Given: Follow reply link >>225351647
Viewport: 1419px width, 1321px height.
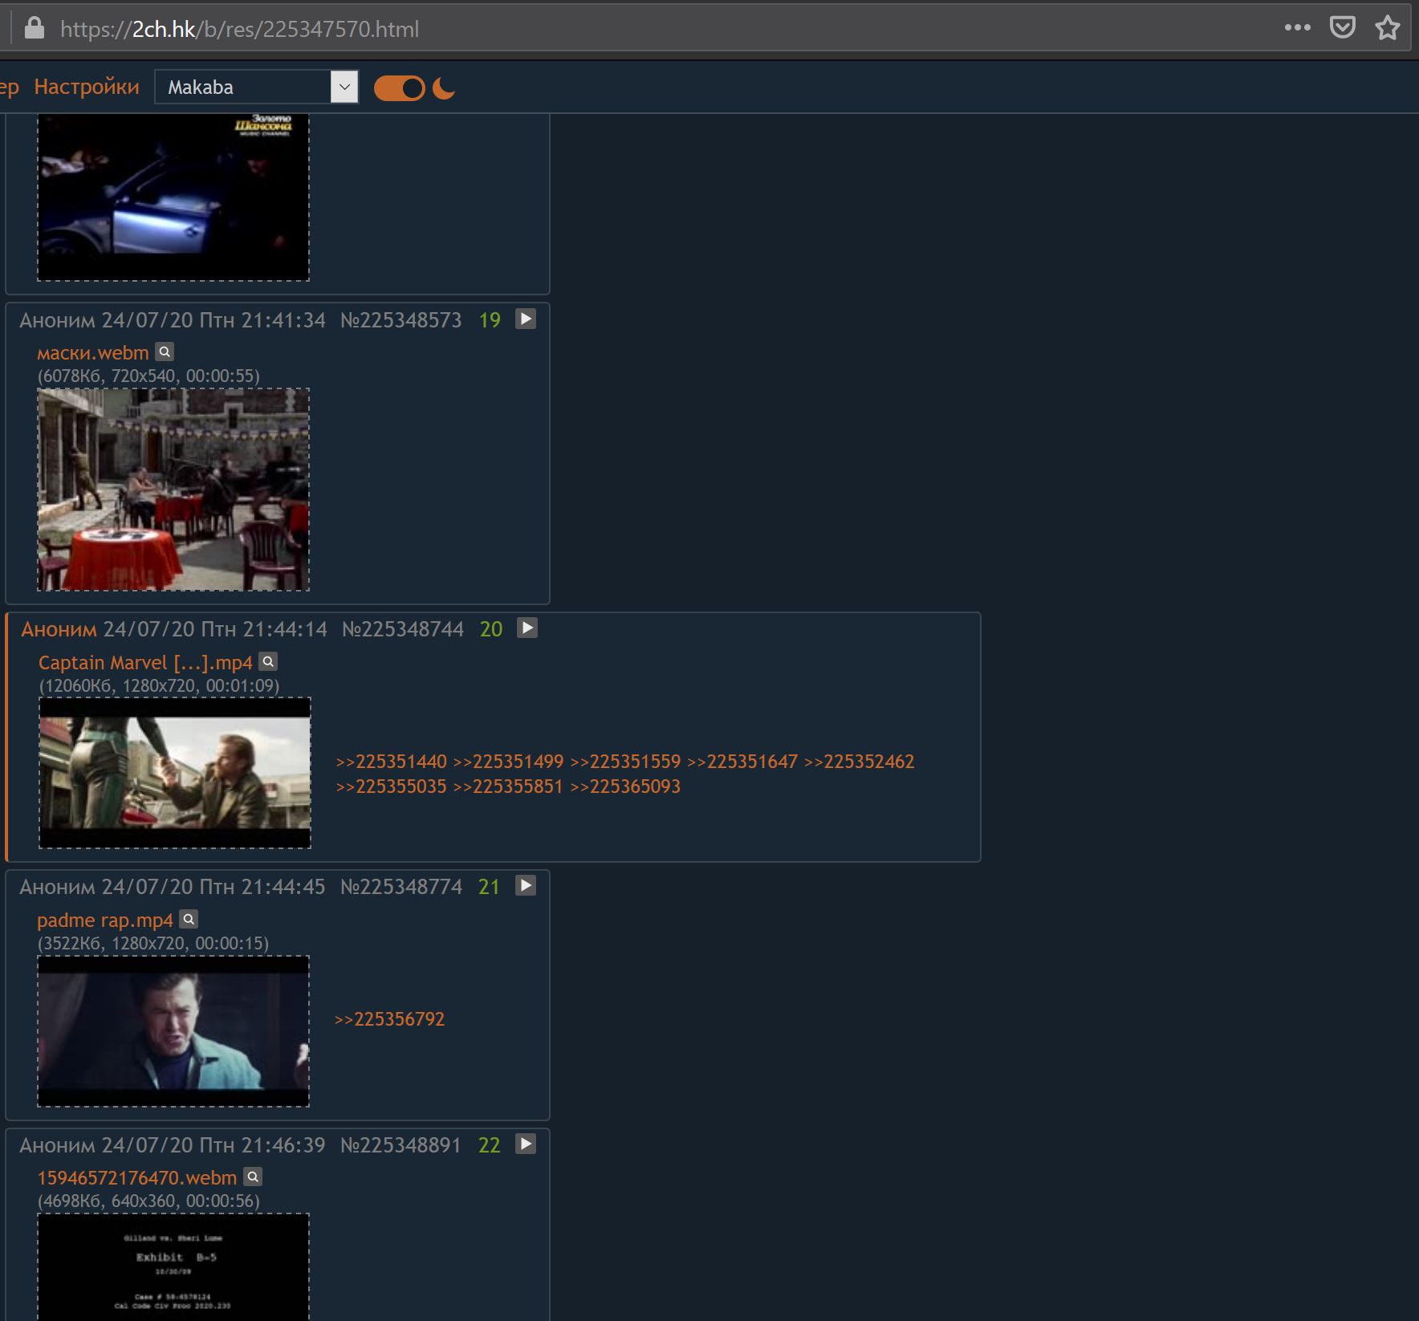Looking at the screenshot, I should click(x=742, y=762).
